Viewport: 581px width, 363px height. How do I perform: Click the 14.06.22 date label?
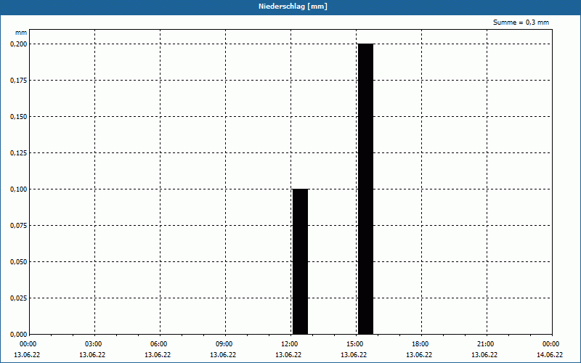click(x=550, y=354)
